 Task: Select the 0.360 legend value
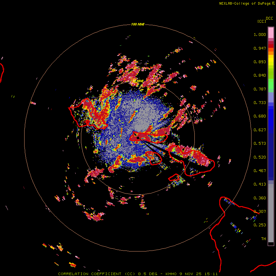tap(260, 198)
